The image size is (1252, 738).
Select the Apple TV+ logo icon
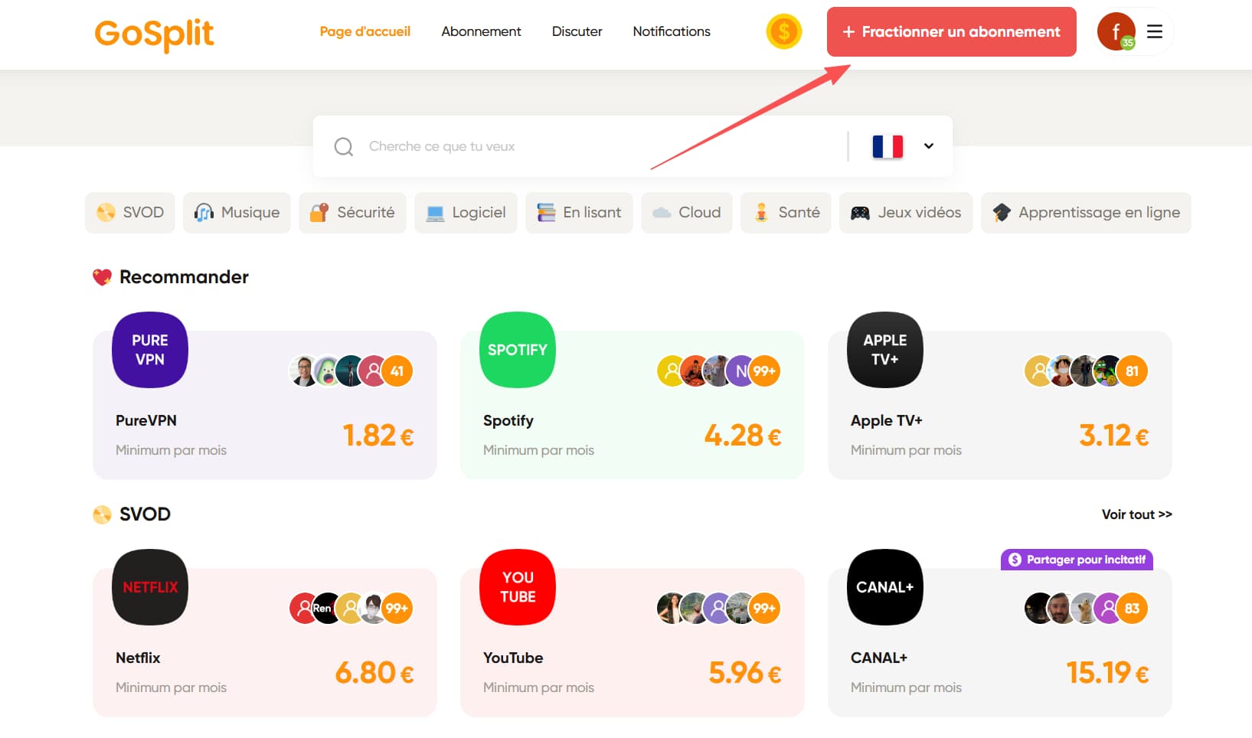tap(885, 350)
